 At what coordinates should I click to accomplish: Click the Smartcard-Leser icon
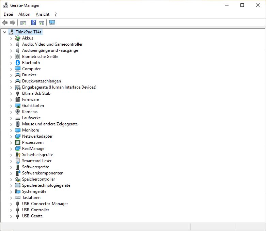pos(18,161)
